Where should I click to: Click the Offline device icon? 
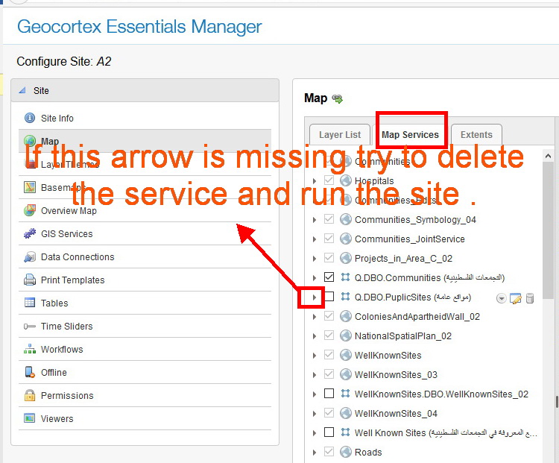click(x=30, y=372)
